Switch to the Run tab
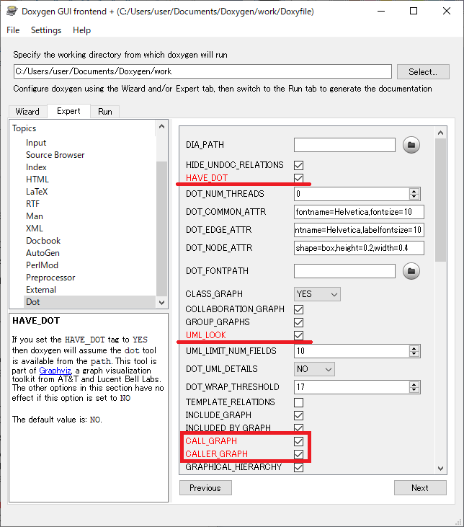Screen dimensions: 464x527 [x=105, y=112]
